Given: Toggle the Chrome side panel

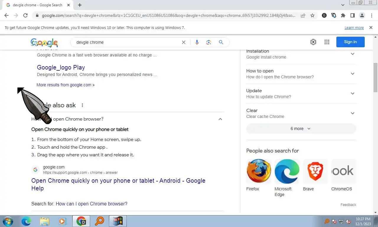Looking at the screenshot, I should point(353,16).
